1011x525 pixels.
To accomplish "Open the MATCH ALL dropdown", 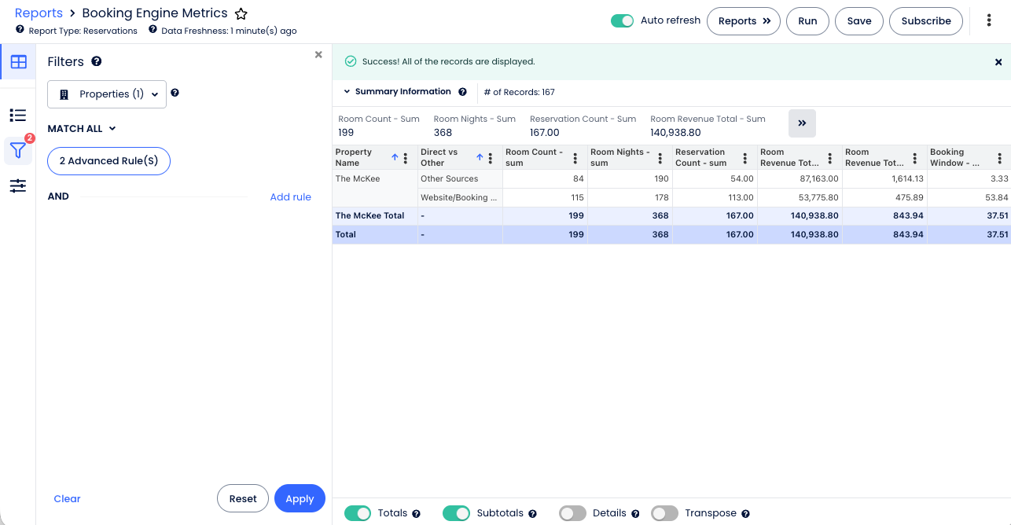I will (82, 129).
